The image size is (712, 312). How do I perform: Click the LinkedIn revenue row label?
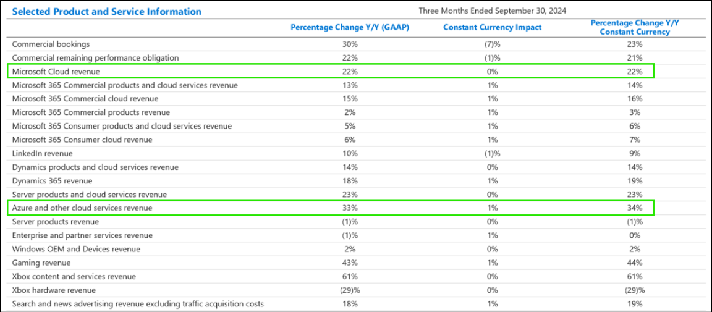(42, 153)
